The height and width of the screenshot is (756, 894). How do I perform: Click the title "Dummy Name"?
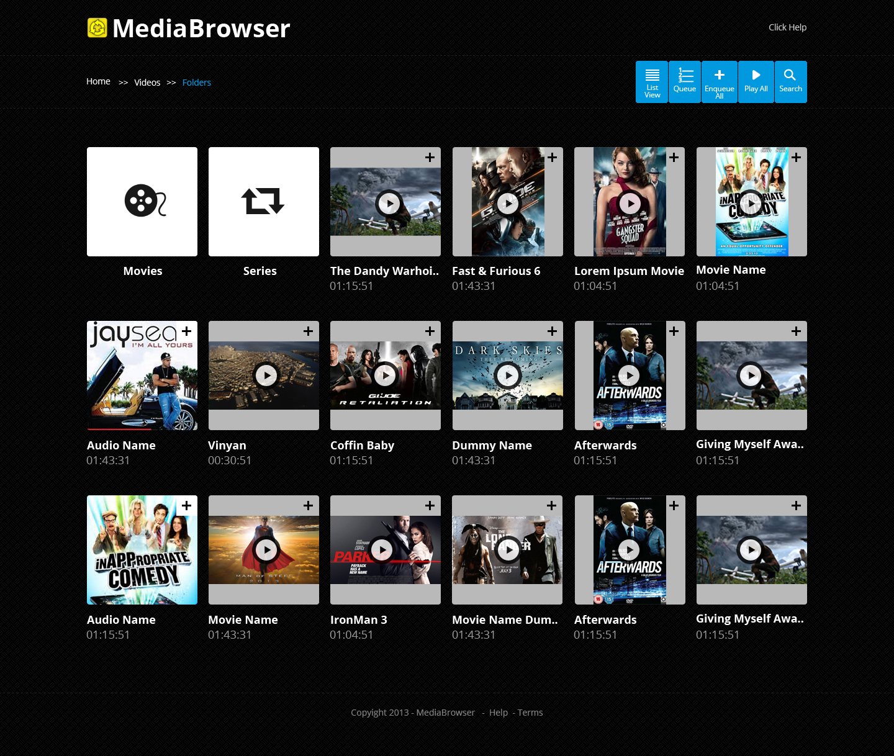tap(492, 446)
